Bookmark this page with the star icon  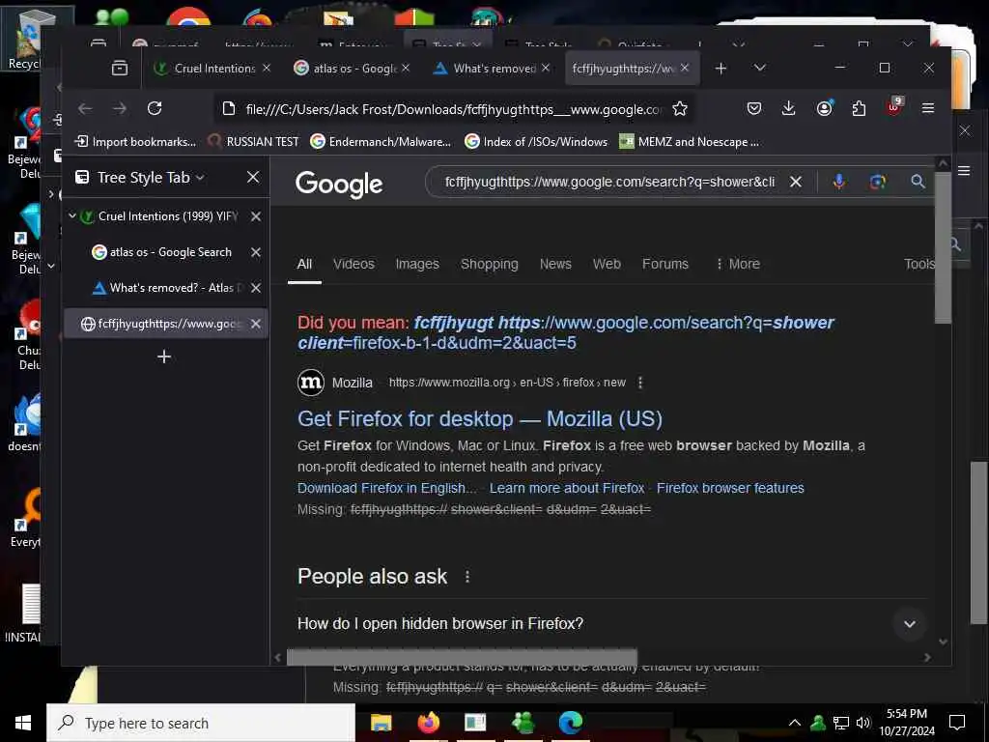(x=679, y=108)
